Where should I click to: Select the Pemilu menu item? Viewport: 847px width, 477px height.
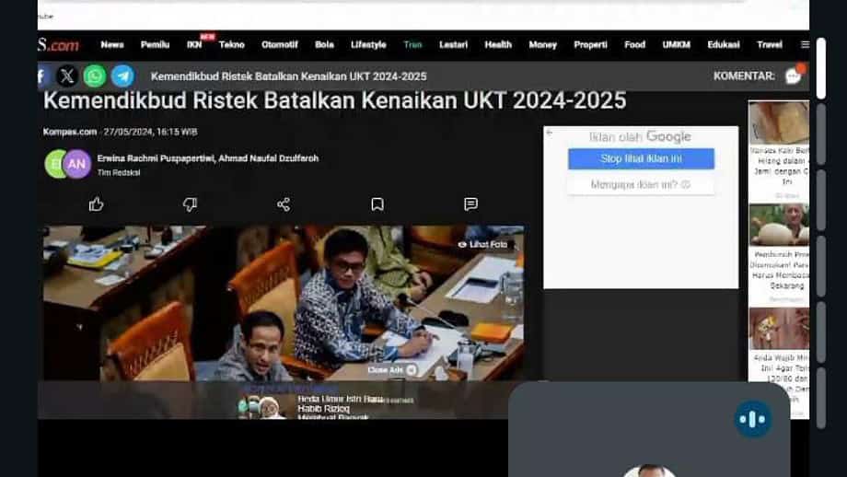pos(155,45)
